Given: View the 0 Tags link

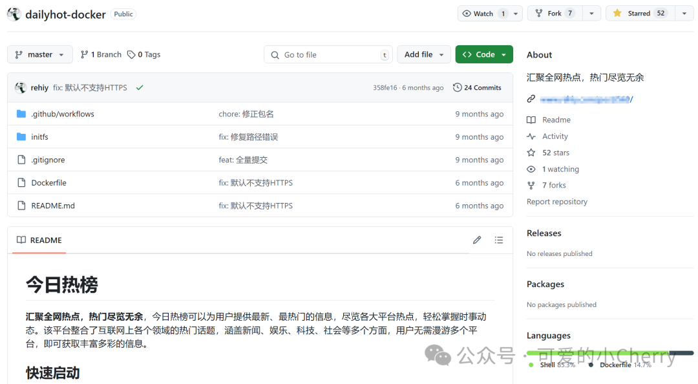Looking at the screenshot, I should tap(143, 54).
